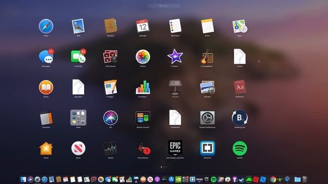The image size is (328, 184).
Task: Open the Books app in Launchpad grid
Action: point(46,87)
